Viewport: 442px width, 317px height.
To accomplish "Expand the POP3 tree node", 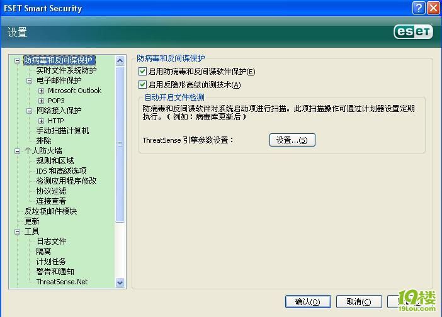I will pos(41,101).
